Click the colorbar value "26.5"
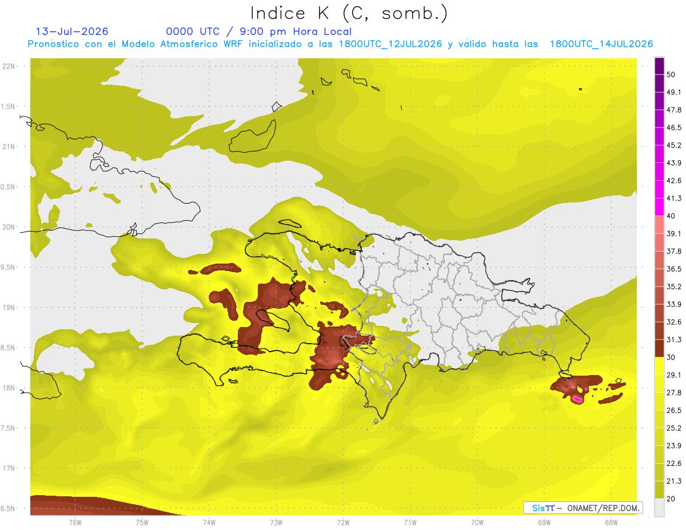The image size is (686, 530). tap(674, 410)
